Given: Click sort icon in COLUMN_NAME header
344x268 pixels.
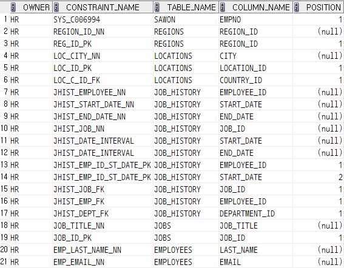Looking at the screenshot, I should (223, 7).
